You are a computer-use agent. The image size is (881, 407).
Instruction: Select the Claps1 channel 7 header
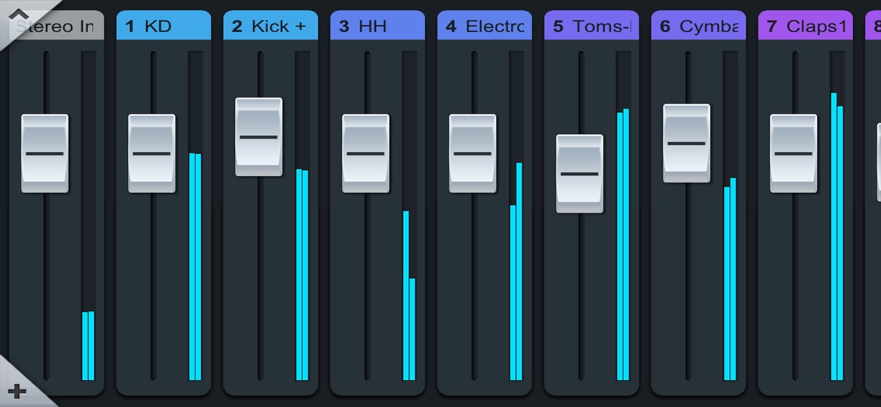[x=805, y=26]
